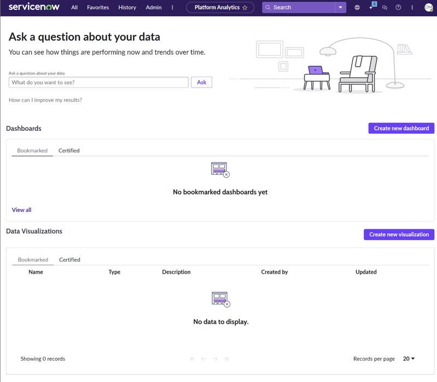Switch to the Certified dashboards tab
This screenshot has height=382, width=437.
pos(69,151)
